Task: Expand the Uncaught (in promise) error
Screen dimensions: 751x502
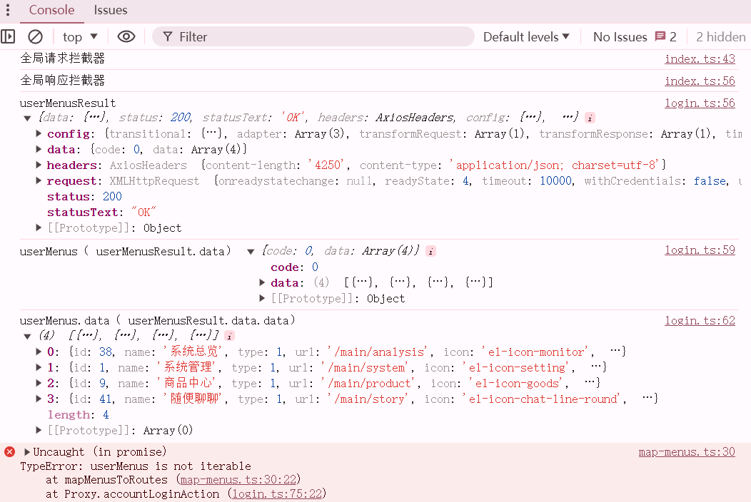Action: tap(27, 452)
